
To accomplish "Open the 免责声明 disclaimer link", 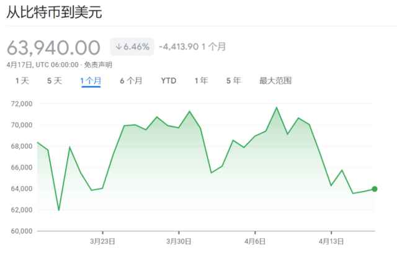I will coord(98,64).
